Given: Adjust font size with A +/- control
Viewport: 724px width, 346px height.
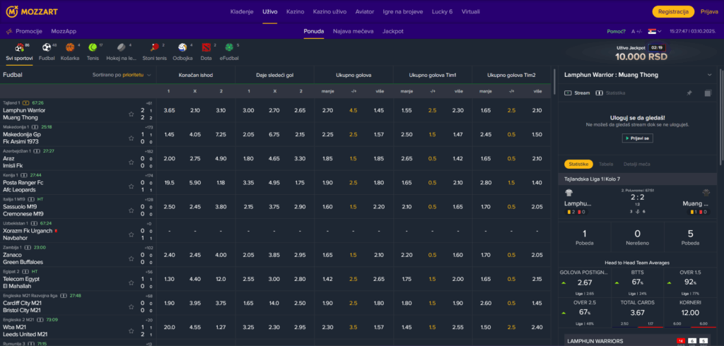Looking at the screenshot, I should click(x=636, y=32).
